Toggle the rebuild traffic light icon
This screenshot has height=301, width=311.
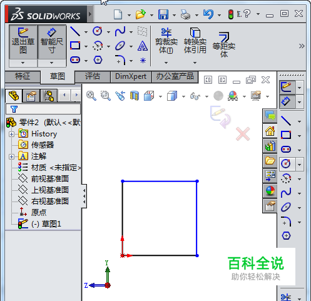coord(230,14)
